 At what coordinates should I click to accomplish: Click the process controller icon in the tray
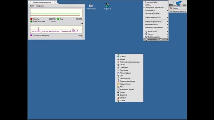[170, 5]
